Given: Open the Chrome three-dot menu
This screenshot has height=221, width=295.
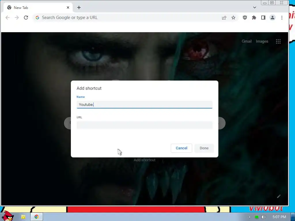Looking at the screenshot, I should [282, 18].
